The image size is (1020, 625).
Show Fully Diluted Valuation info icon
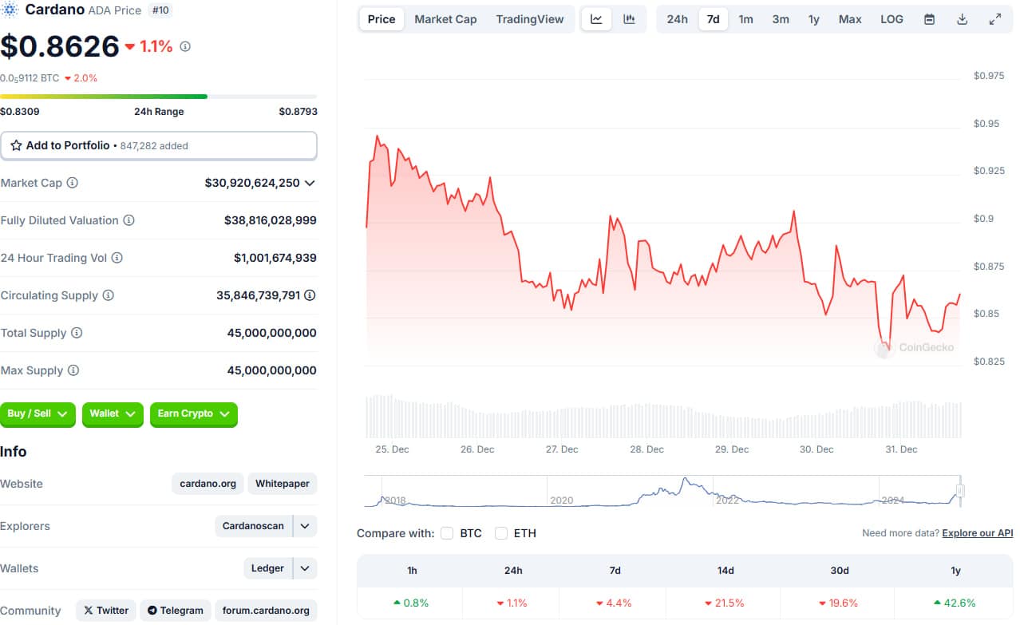[128, 220]
